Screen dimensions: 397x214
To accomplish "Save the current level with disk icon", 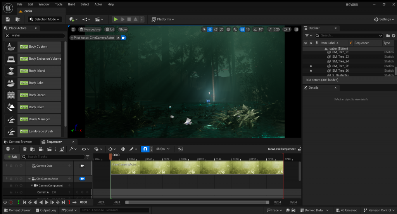I will pos(8,19).
